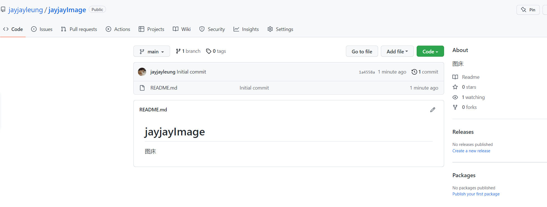The width and height of the screenshot is (547, 207).
Task: Click the commit history clock icon
Action: [414, 72]
